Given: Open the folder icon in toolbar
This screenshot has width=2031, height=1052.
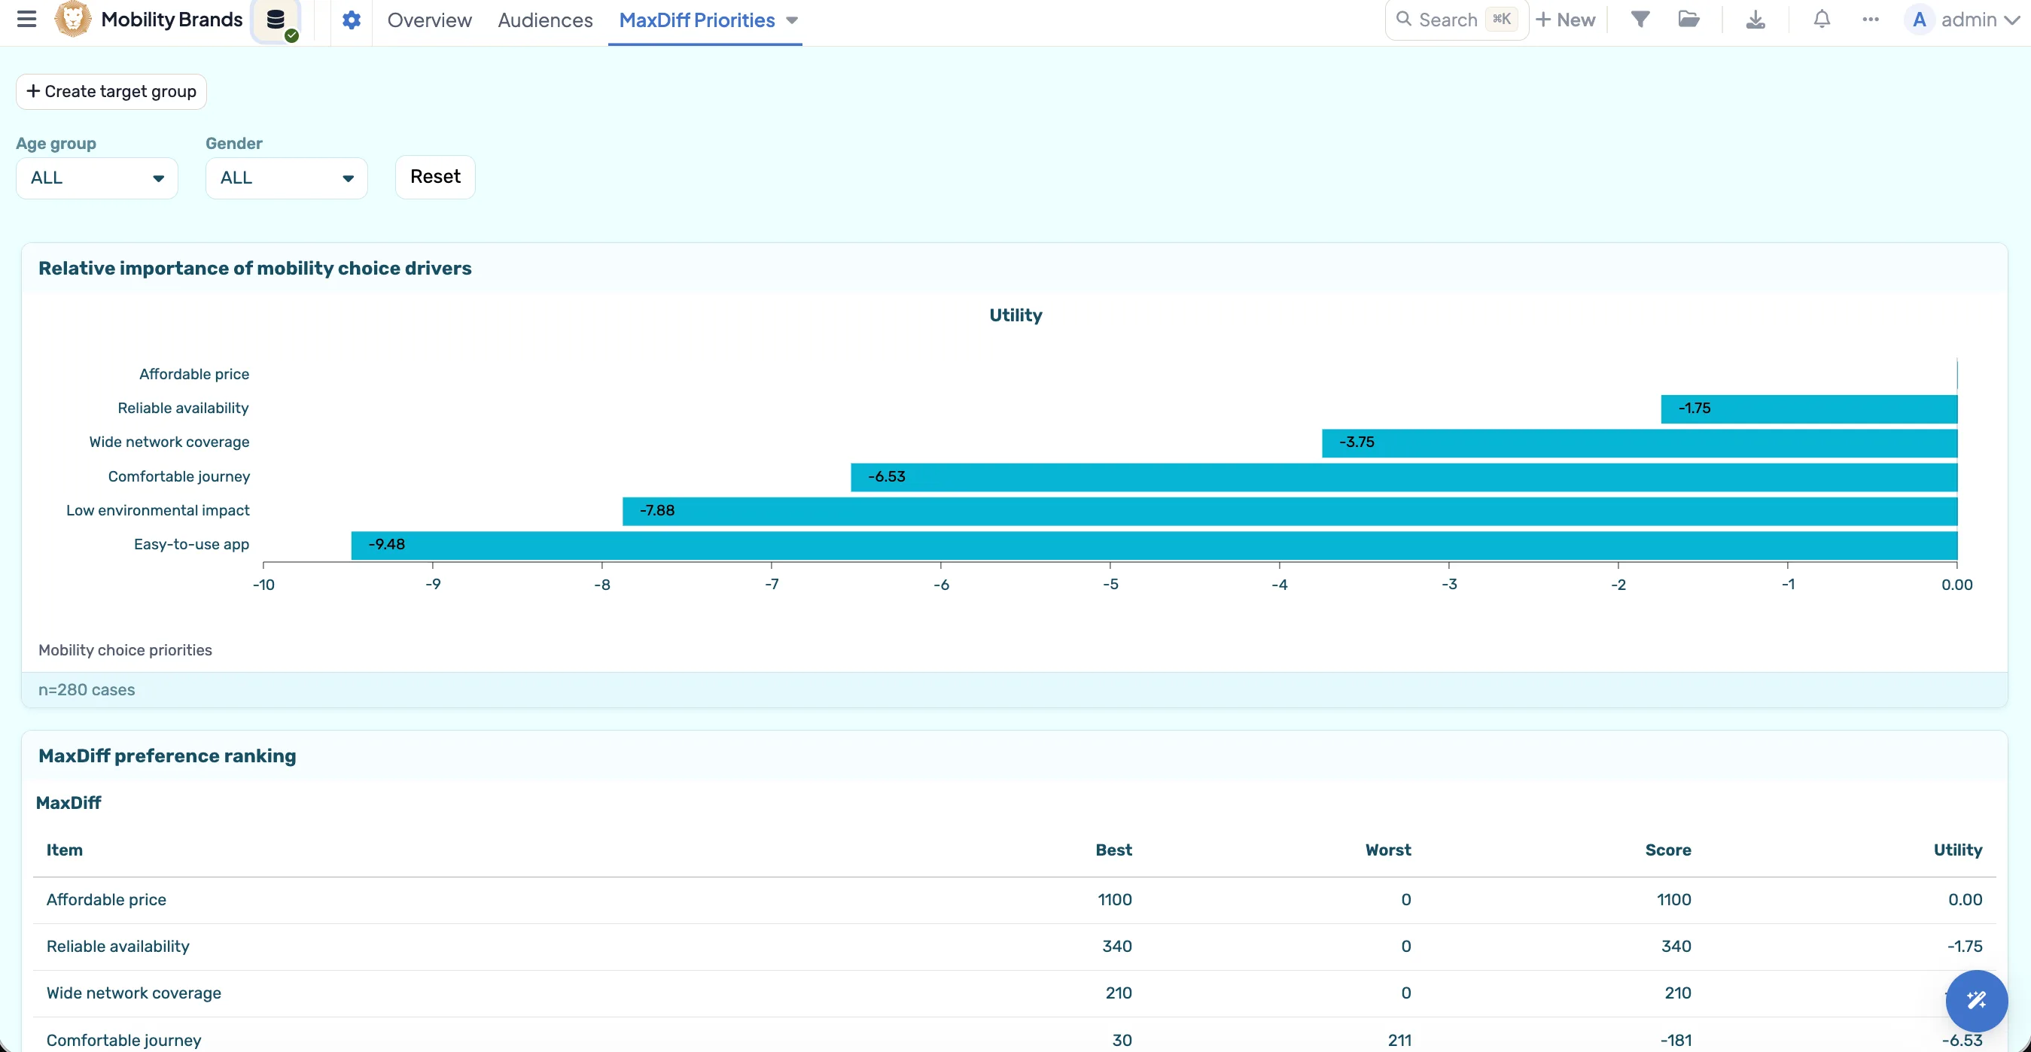Looking at the screenshot, I should [1688, 20].
